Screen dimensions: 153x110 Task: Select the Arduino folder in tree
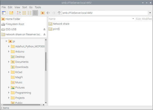(18, 52)
